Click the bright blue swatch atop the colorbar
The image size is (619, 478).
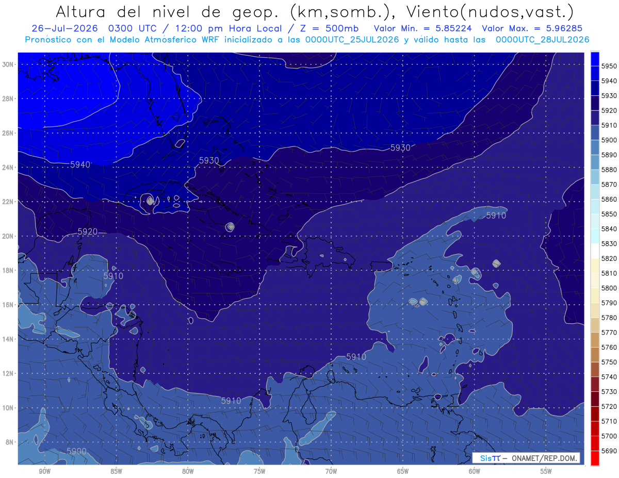[x=595, y=58]
